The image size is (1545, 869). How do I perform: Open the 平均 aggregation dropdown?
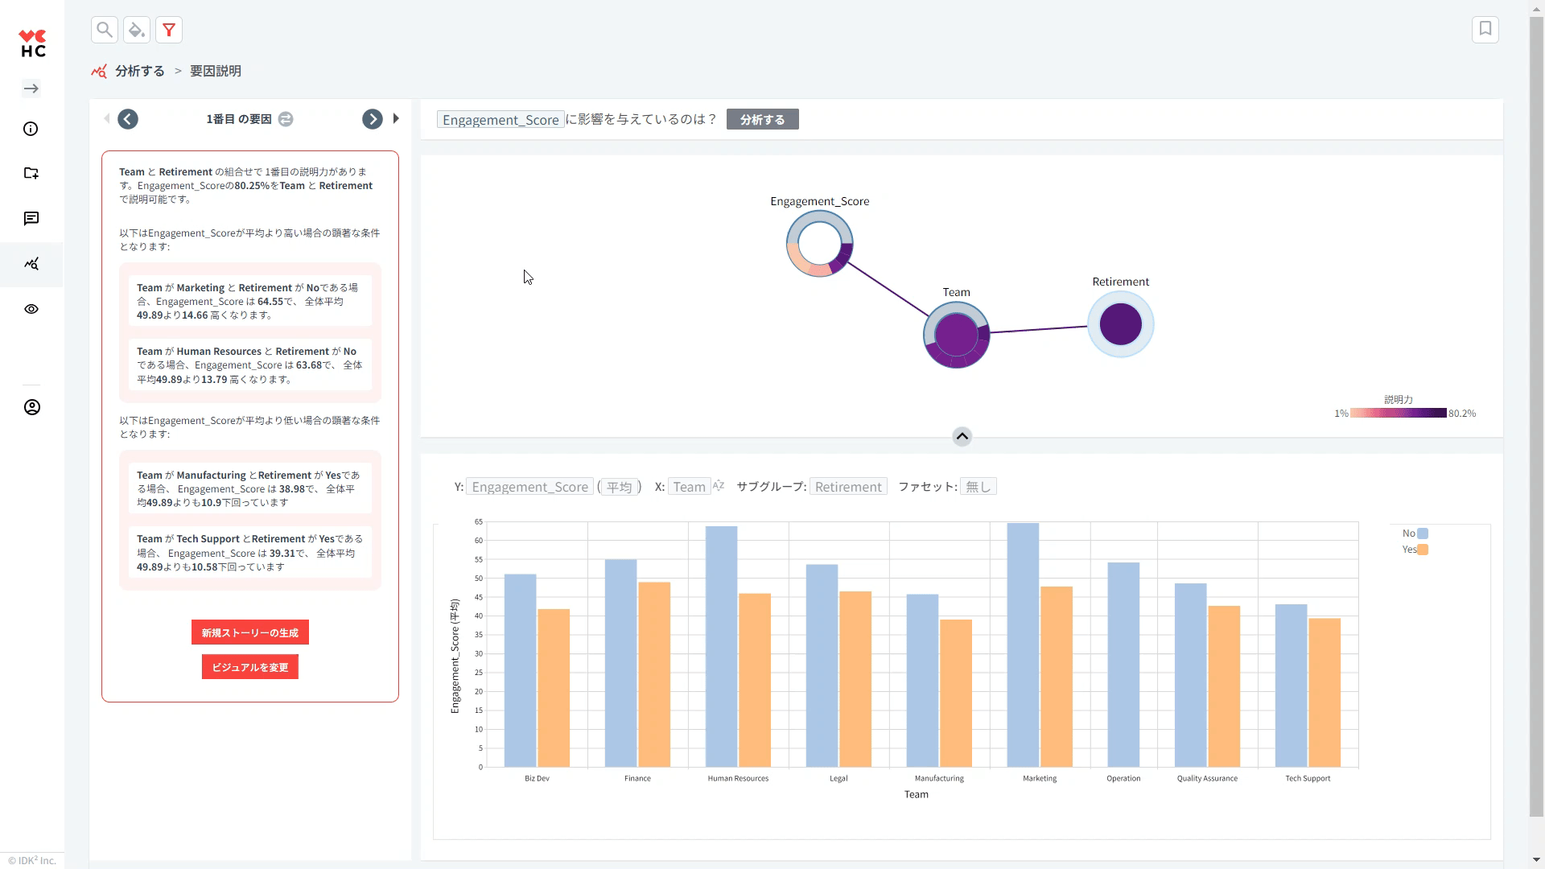coord(619,487)
